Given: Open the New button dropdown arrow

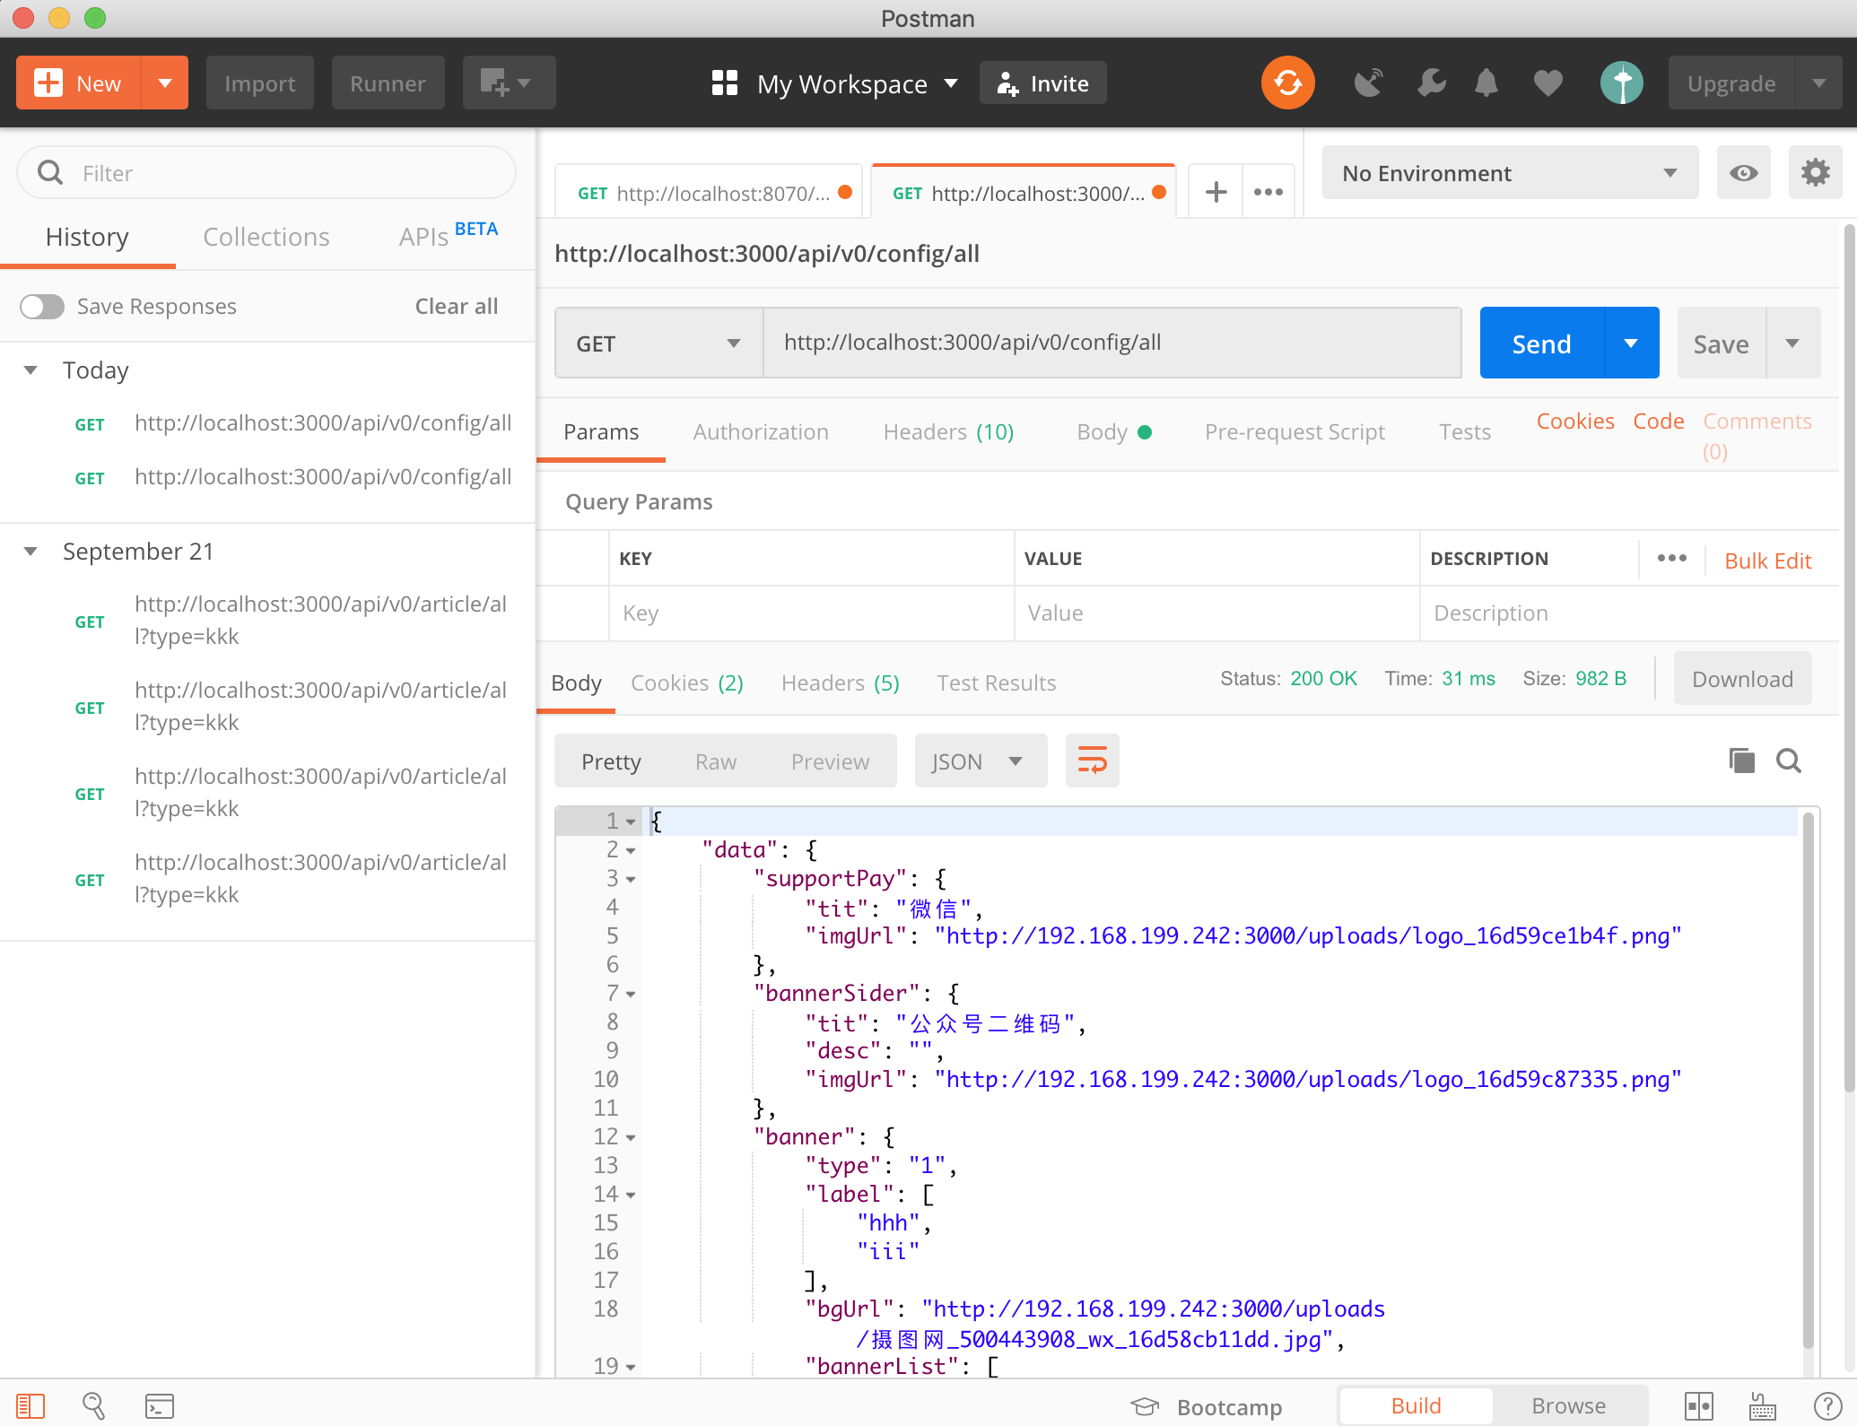Looking at the screenshot, I should pyautogui.click(x=165, y=83).
